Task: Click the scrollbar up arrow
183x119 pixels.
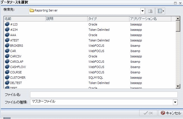Action: click(178, 18)
